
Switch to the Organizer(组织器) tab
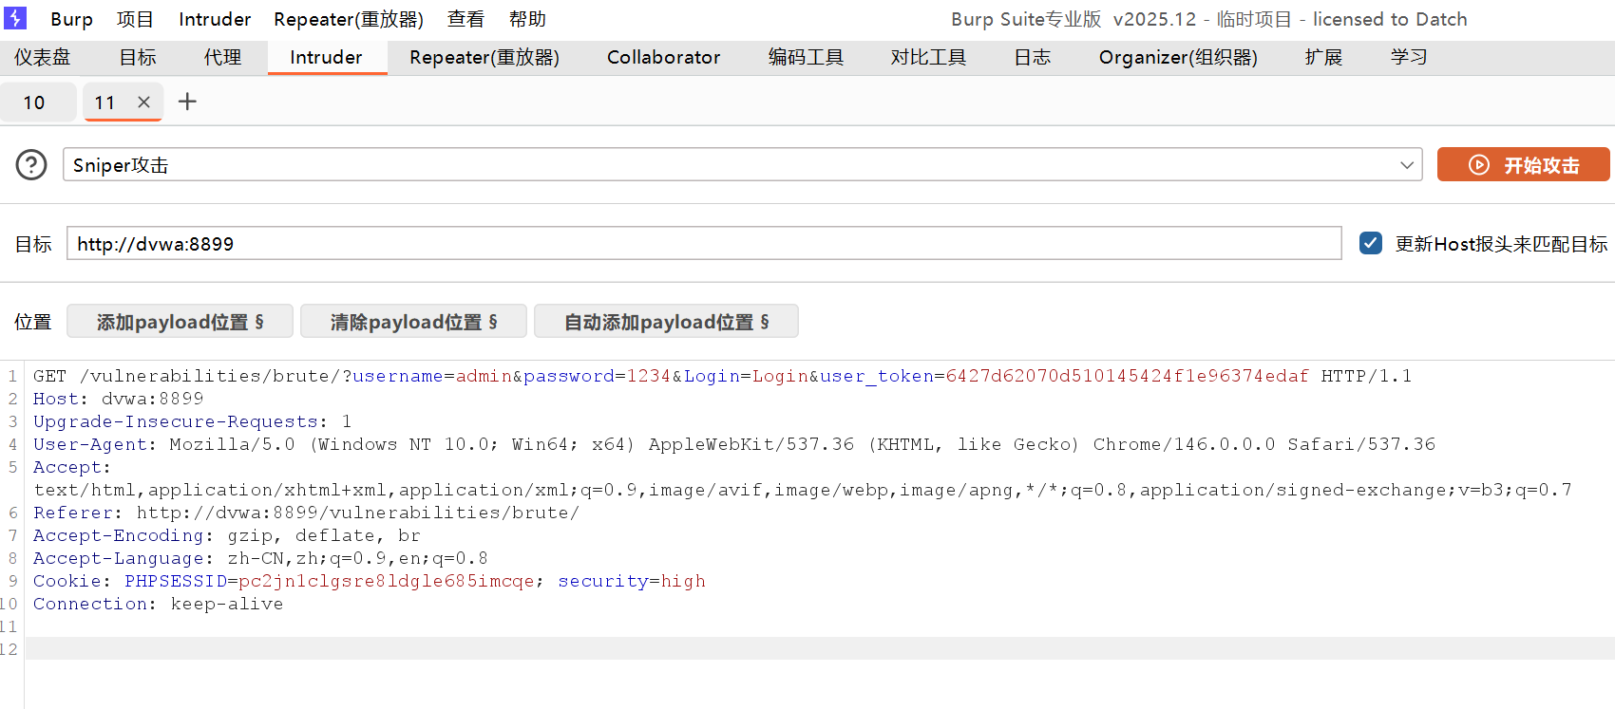1178,57
